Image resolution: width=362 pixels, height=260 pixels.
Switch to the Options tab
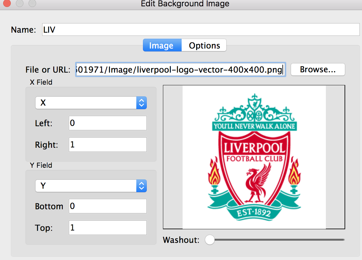click(x=204, y=45)
